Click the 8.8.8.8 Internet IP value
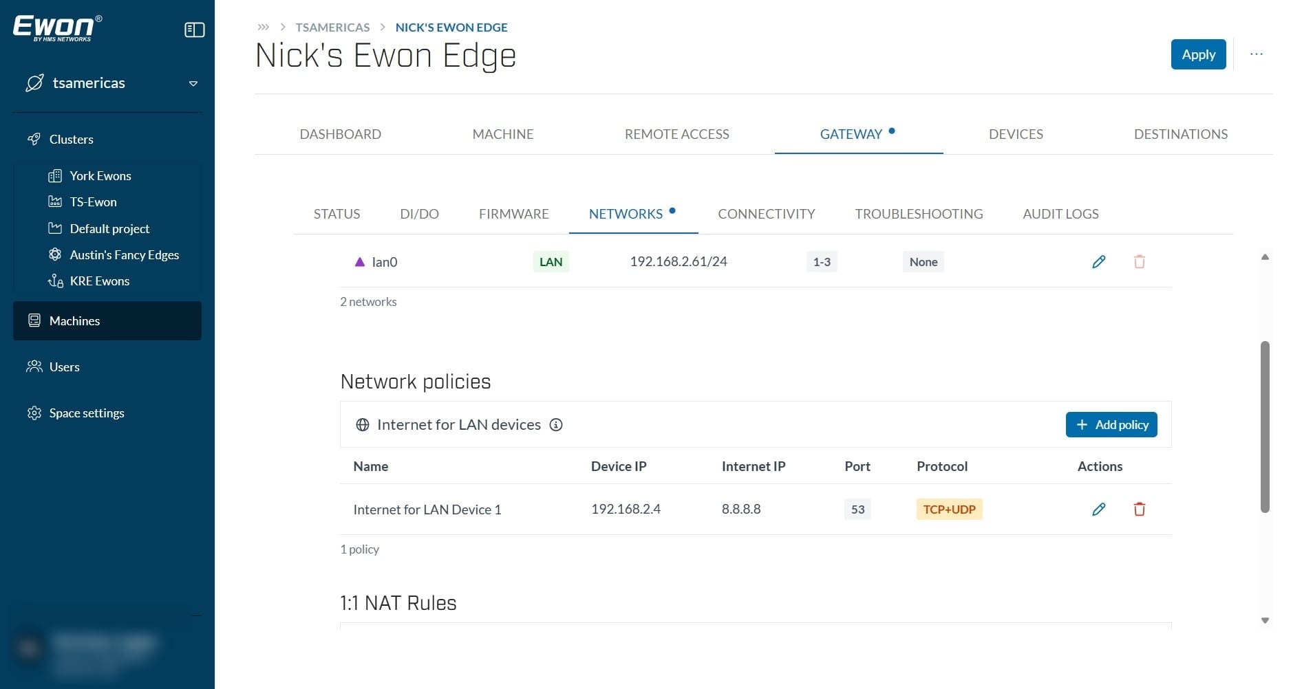 click(741, 509)
